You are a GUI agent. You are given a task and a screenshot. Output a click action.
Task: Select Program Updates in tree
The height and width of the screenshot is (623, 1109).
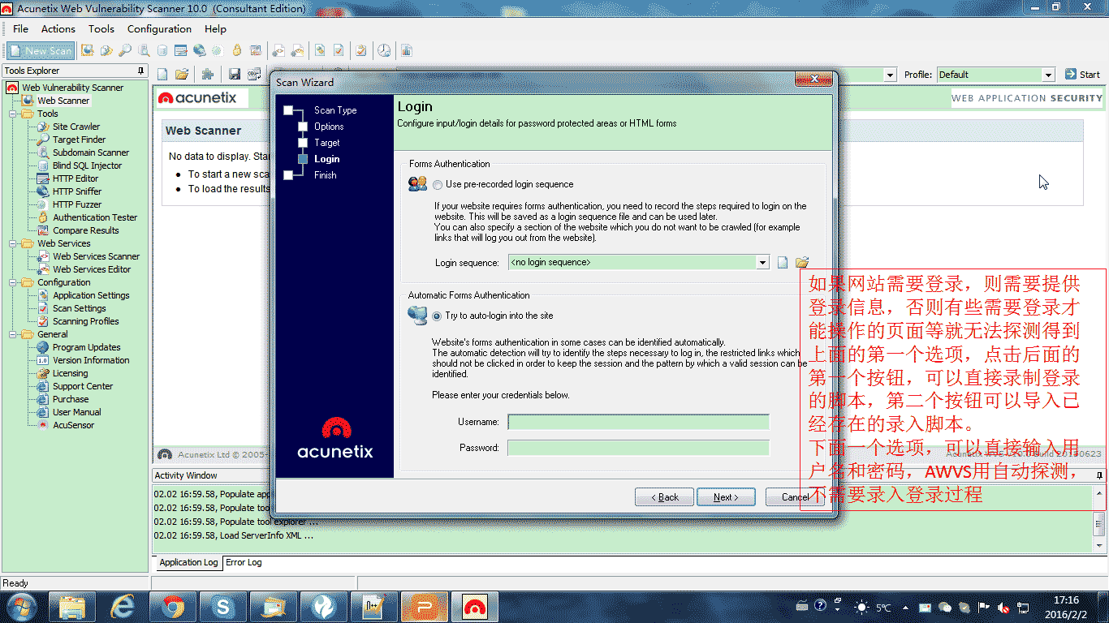[x=86, y=347]
